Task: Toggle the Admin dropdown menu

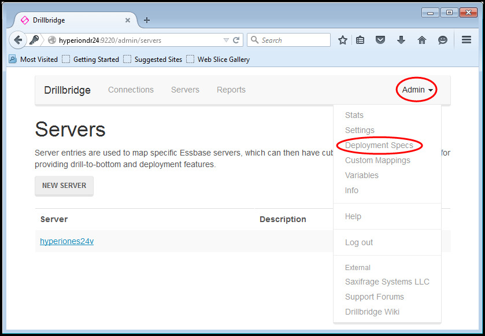Action: pyautogui.click(x=417, y=90)
